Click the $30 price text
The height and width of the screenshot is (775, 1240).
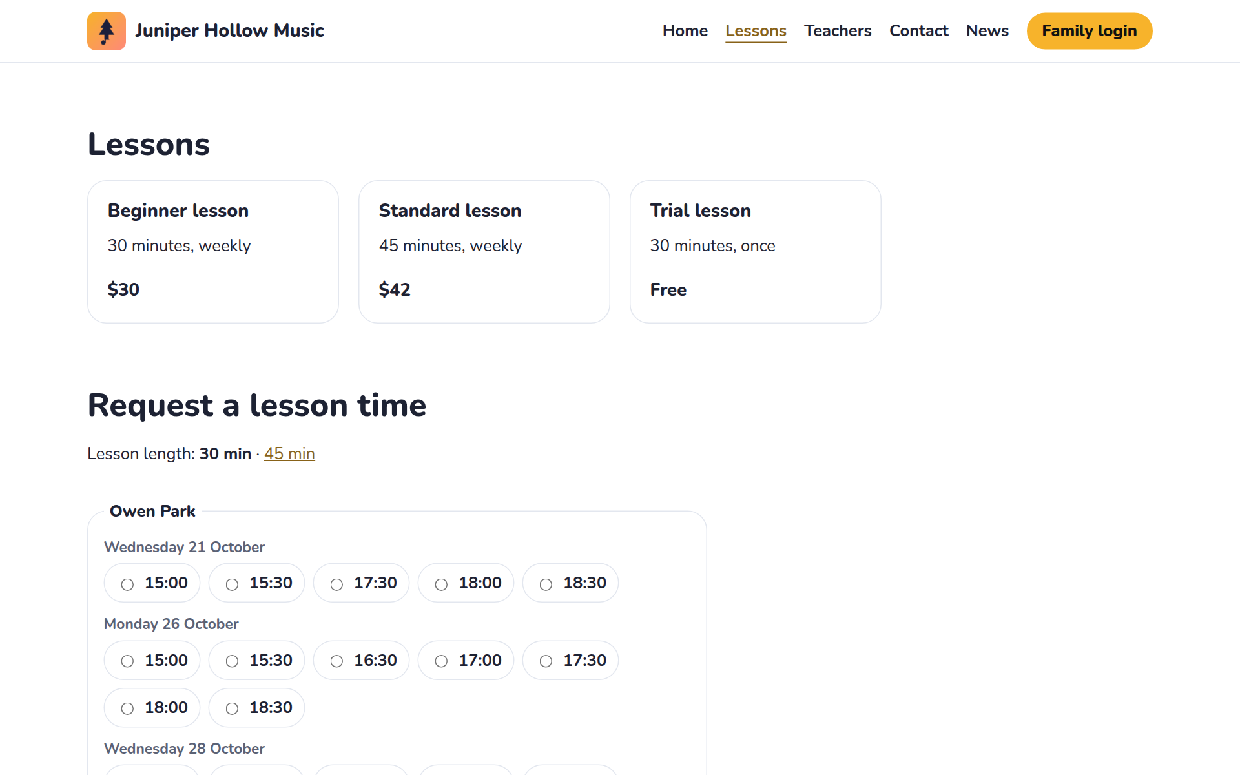pyautogui.click(x=123, y=289)
